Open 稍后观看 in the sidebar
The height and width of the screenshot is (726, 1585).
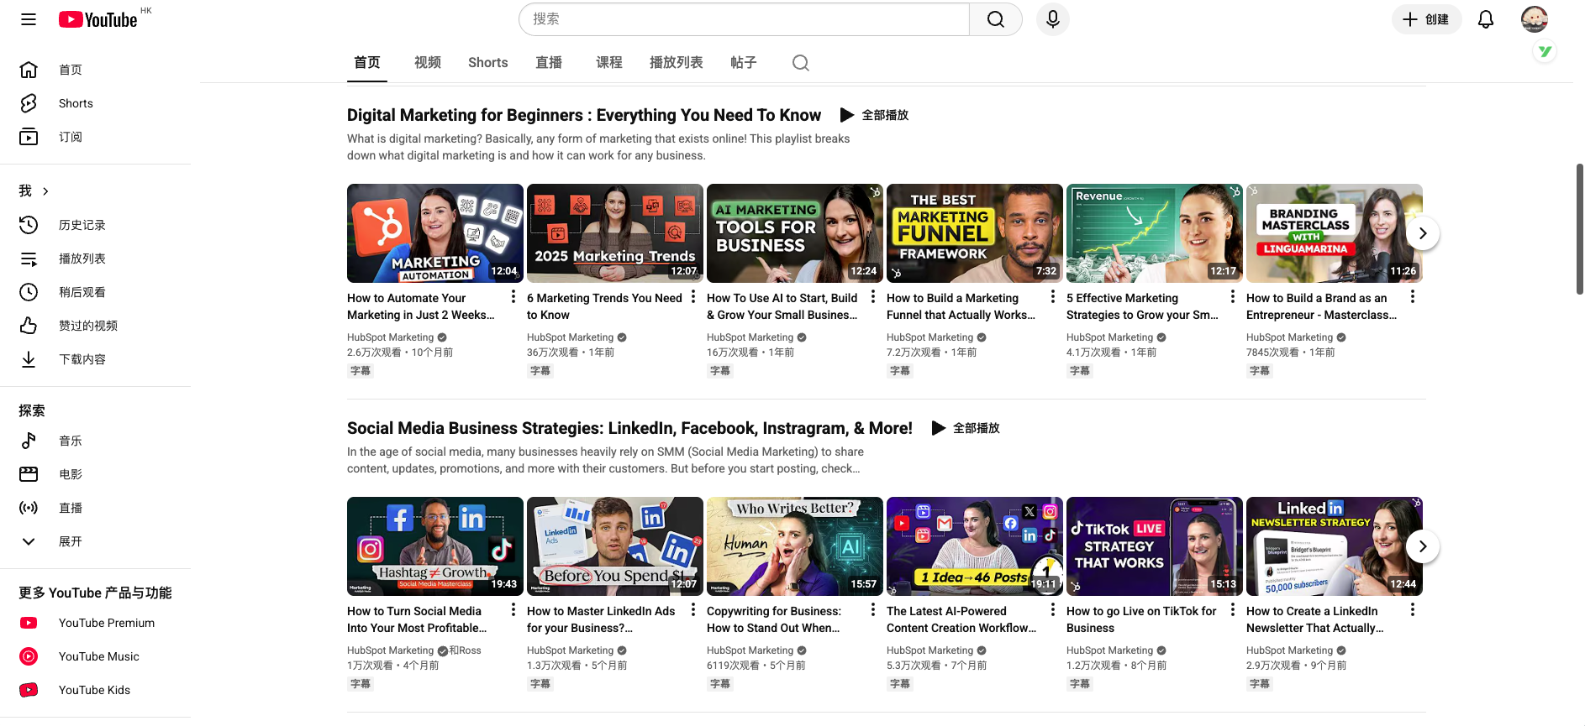(82, 292)
